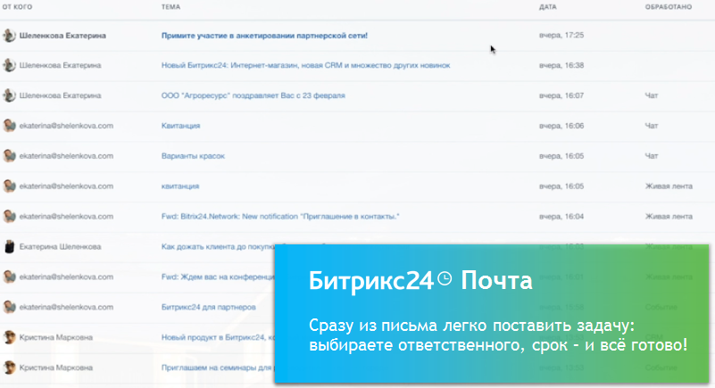The image size is (715, 388).
Task: Open unread email 'Примите участие в анкетировании партнерской сети!'
Action: [x=264, y=36]
